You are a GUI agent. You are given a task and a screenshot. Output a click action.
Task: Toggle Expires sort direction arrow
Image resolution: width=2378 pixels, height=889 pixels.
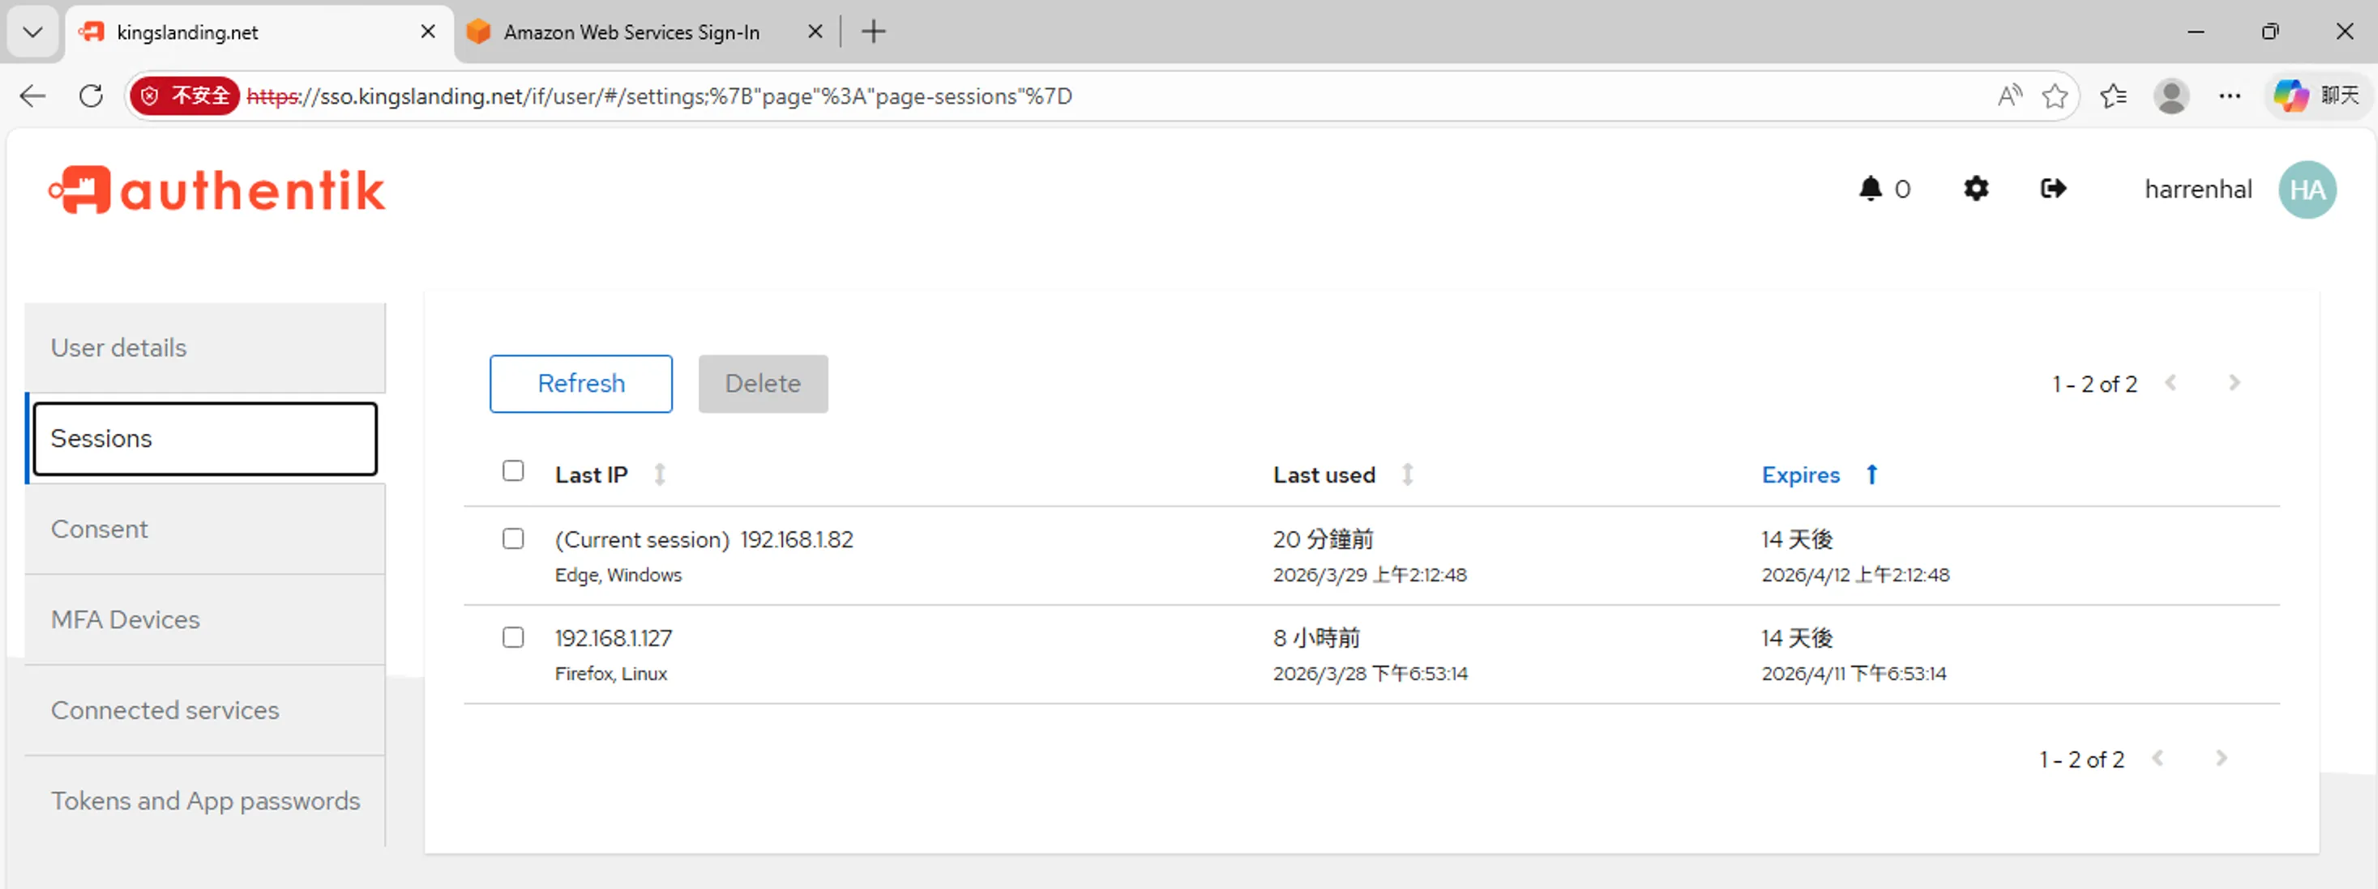click(1872, 475)
